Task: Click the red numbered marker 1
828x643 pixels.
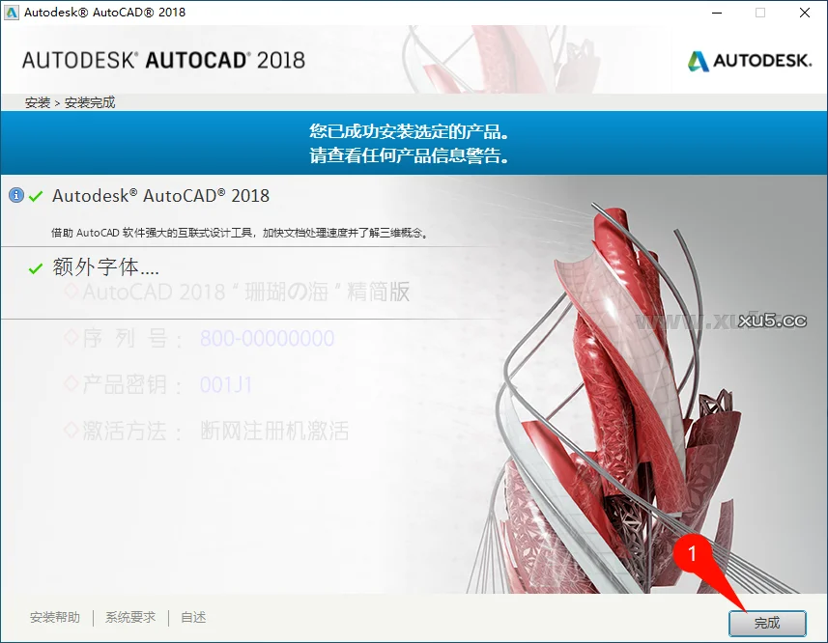Action: click(x=691, y=554)
